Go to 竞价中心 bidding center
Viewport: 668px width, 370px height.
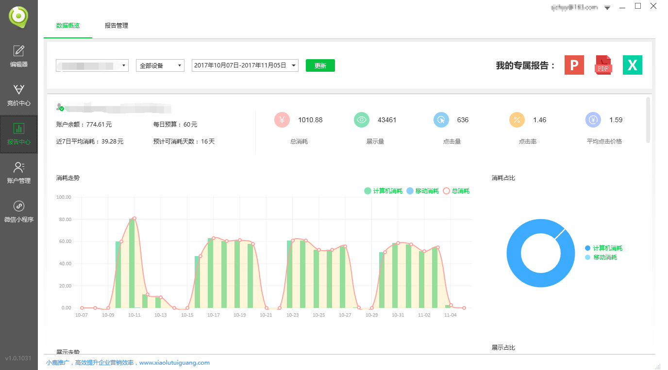[19, 95]
